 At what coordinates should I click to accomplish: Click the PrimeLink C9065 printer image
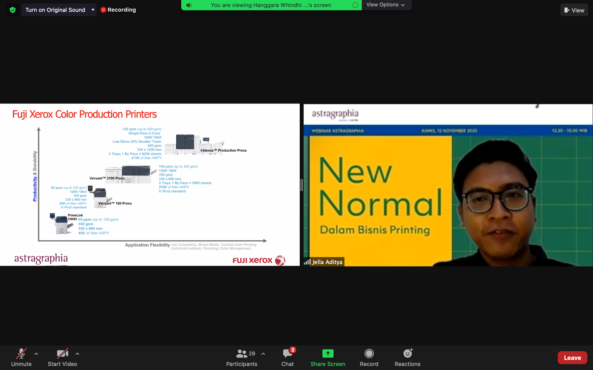tap(61, 223)
